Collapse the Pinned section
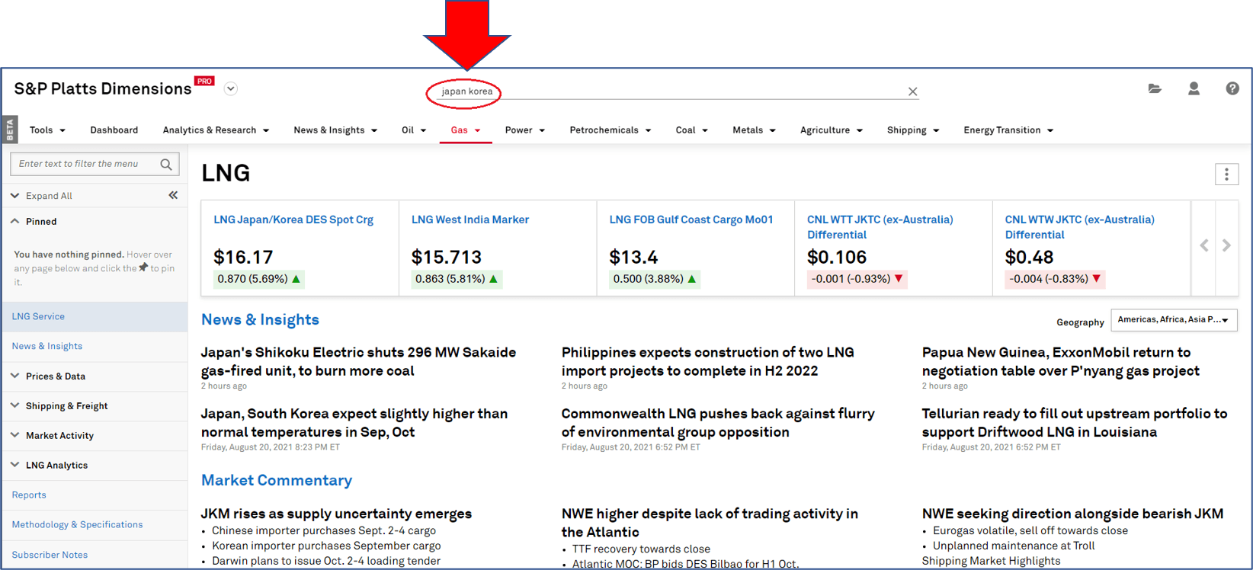This screenshot has height=570, width=1253. pos(34,222)
